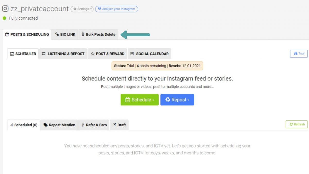The width and height of the screenshot is (309, 174).
Task: Open the Draft tab
Action: click(119, 125)
